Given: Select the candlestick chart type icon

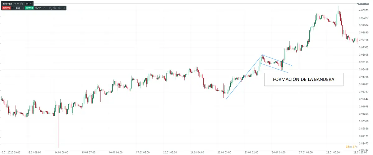Looking at the screenshot, I should coord(50,8).
